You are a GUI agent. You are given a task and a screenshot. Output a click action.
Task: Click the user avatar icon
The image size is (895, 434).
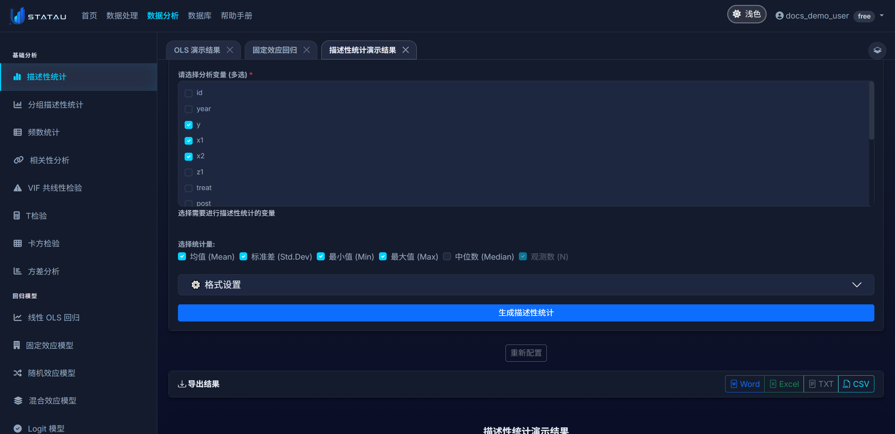(779, 16)
